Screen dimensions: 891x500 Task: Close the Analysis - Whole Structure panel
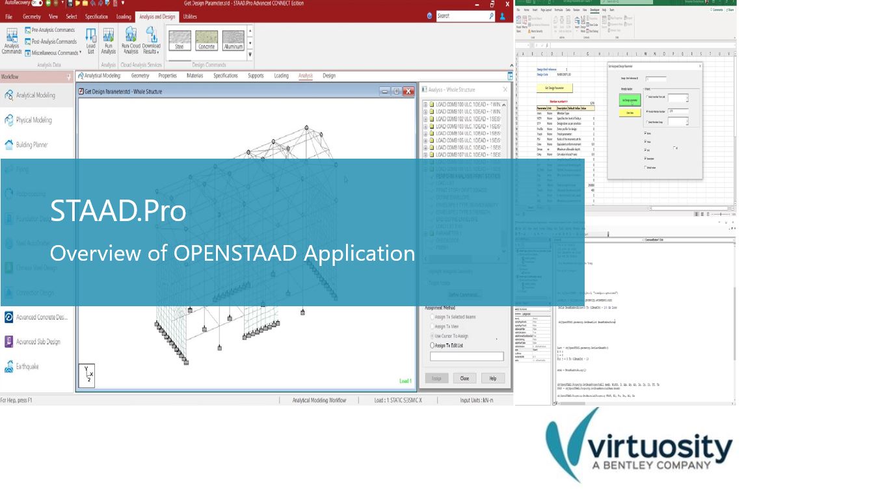tap(505, 90)
